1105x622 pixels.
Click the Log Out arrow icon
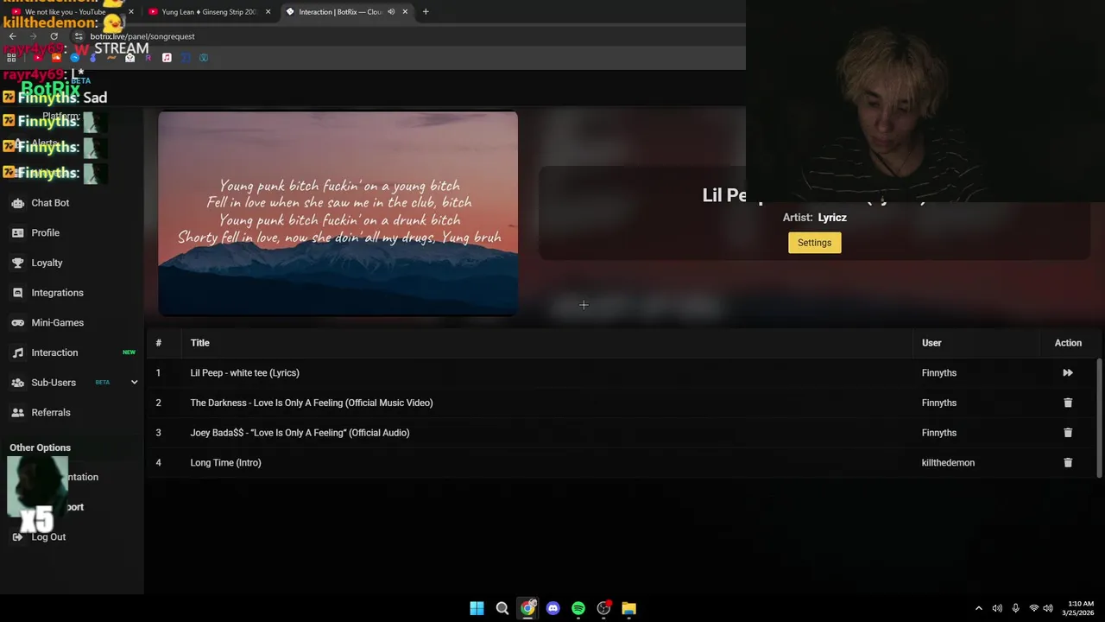[17, 537]
